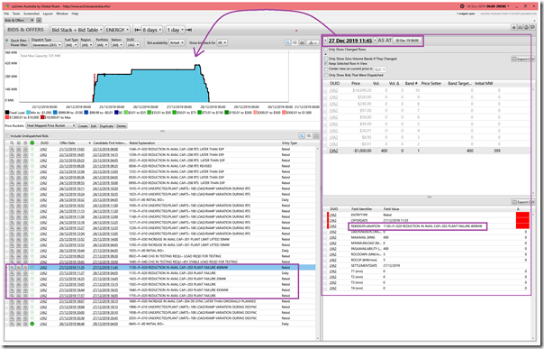
Task: Click the magnifier icon in the bid table header
Action: (x=12, y=142)
